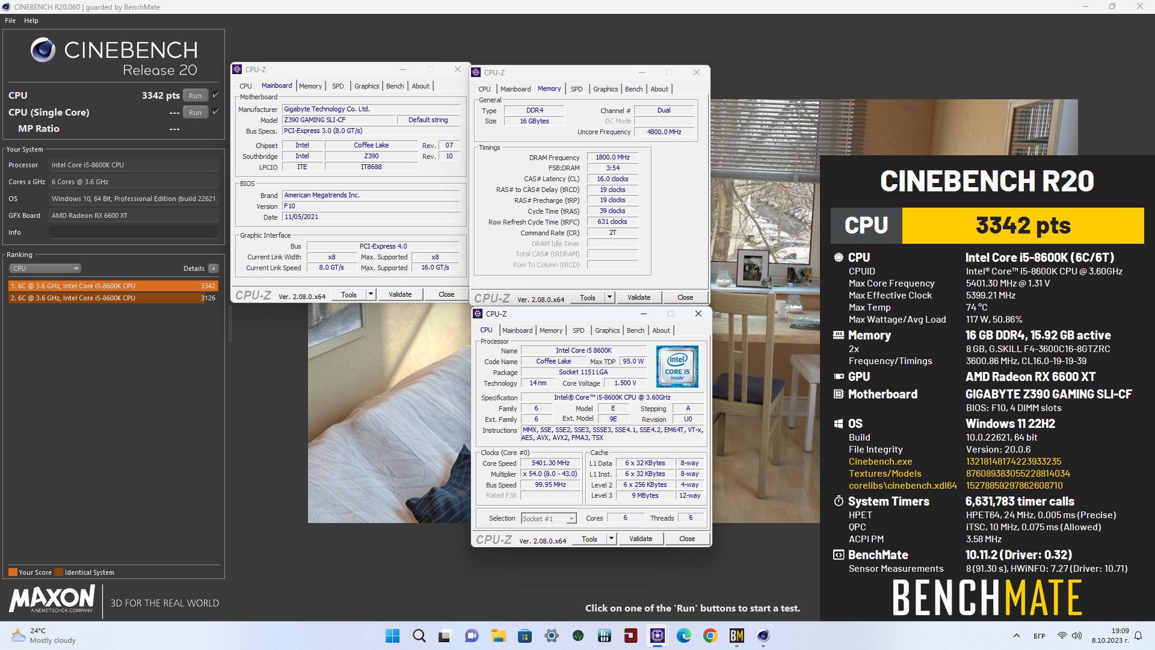The height and width of the screenshot is (650, 1155).
Task: Open network status in system tray
Action: coord(1062,636)
